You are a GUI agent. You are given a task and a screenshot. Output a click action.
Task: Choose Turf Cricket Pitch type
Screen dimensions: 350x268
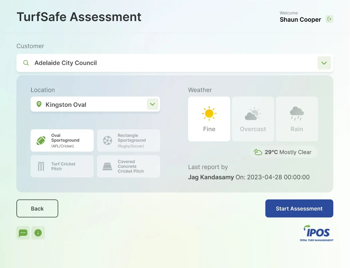click(62, 166)
